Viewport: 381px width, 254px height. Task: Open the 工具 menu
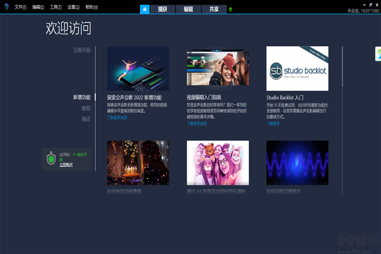(56, 7)
